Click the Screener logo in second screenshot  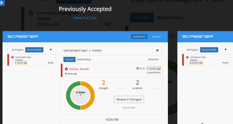tap(198, 37)
